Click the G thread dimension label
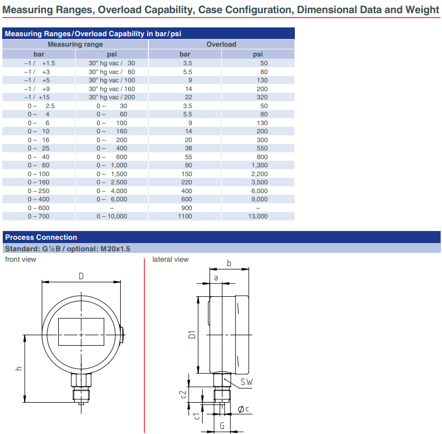442x434 pixels. pos(222,426)
